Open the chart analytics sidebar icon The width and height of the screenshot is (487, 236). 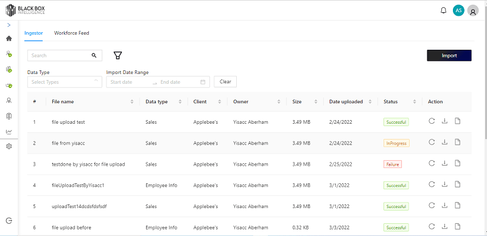(x=9, y=132)
